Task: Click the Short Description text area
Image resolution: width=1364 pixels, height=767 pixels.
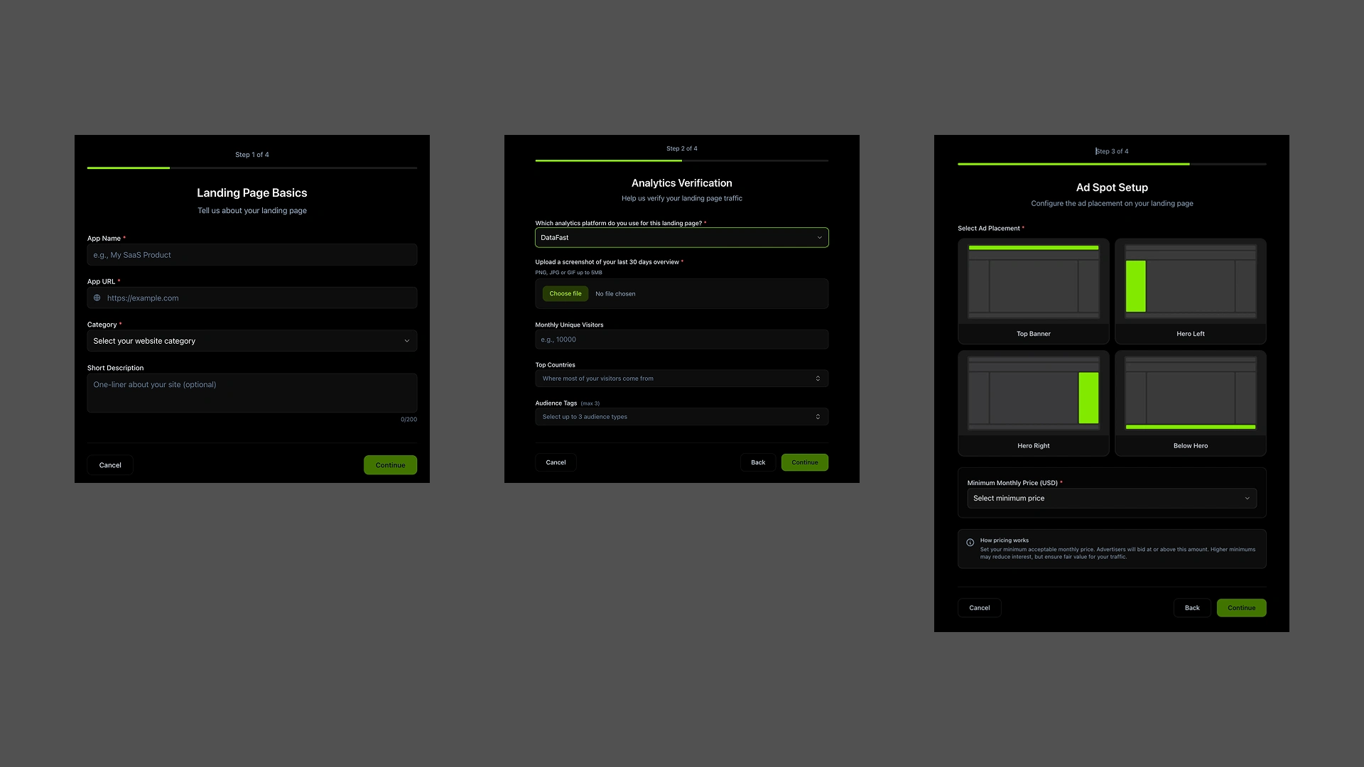Action: [x=251, y=393]
